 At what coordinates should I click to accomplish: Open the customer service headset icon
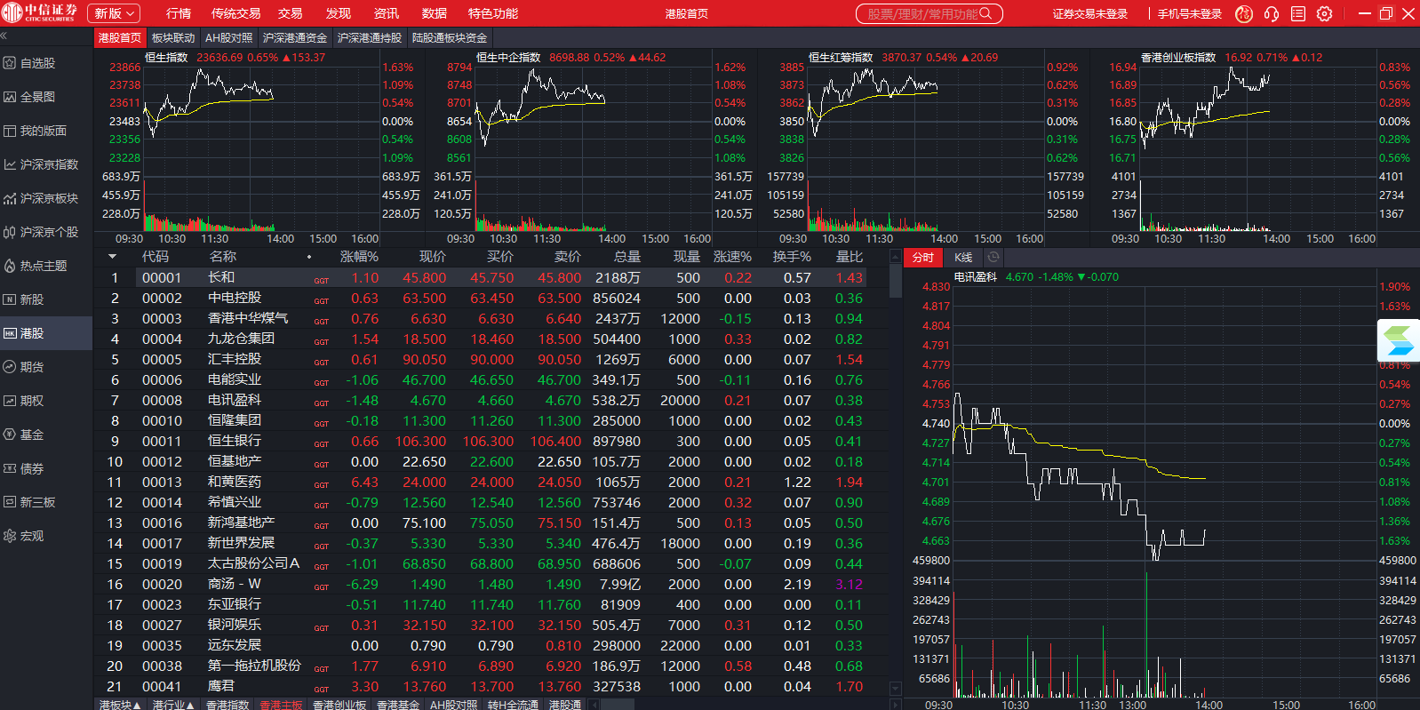pos(1271,13)
